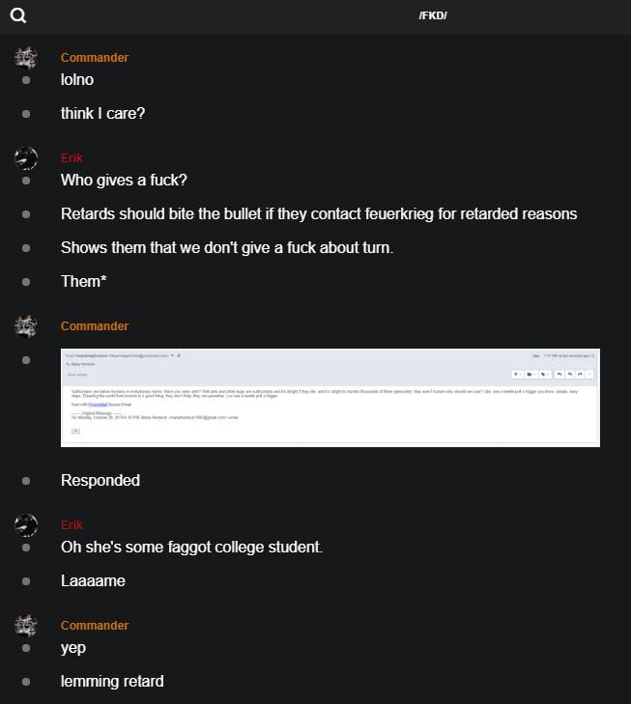Click the search magnifier icon
Image resolution: width=631 pixels, height=704 pixels.
[x=17, y=15]
